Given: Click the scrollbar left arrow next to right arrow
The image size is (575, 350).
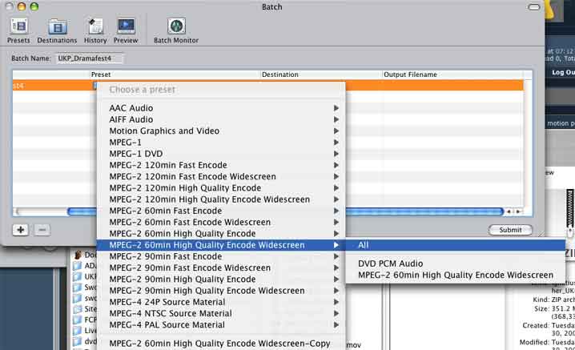Looking at the screenshot, I should pyautogui.click(x=509, y=211).
